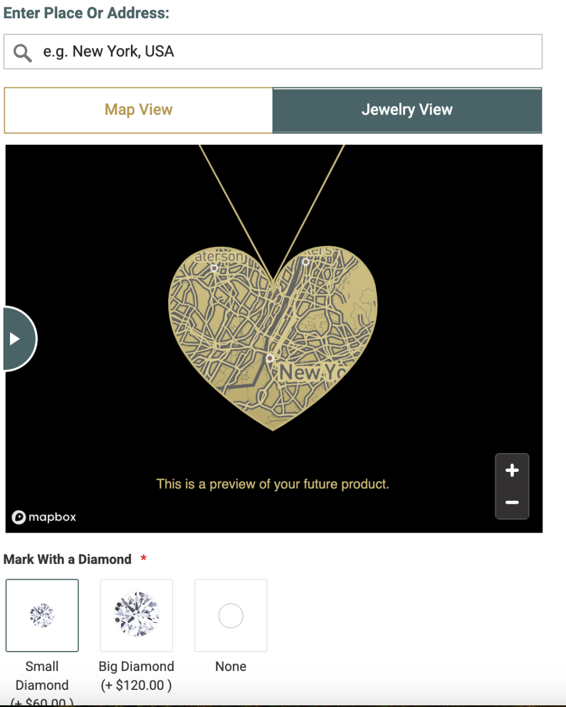Switch to Map View tab
This screenshot has height=707, width=566.
pyautogui.click(x=138, y=110)
